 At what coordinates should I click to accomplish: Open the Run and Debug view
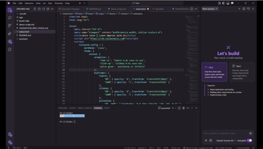point(10,33)
